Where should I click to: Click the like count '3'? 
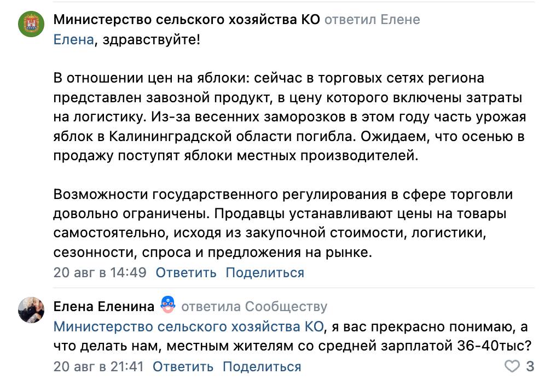pos(530,366)
